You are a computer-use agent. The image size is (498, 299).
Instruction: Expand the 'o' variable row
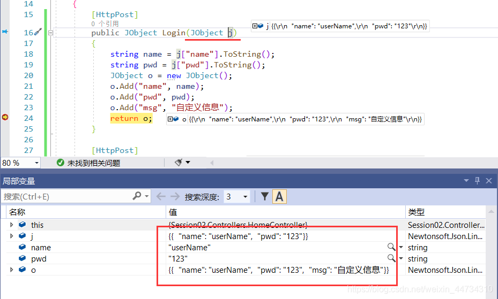pyautogui.click(x=12, y=270)
